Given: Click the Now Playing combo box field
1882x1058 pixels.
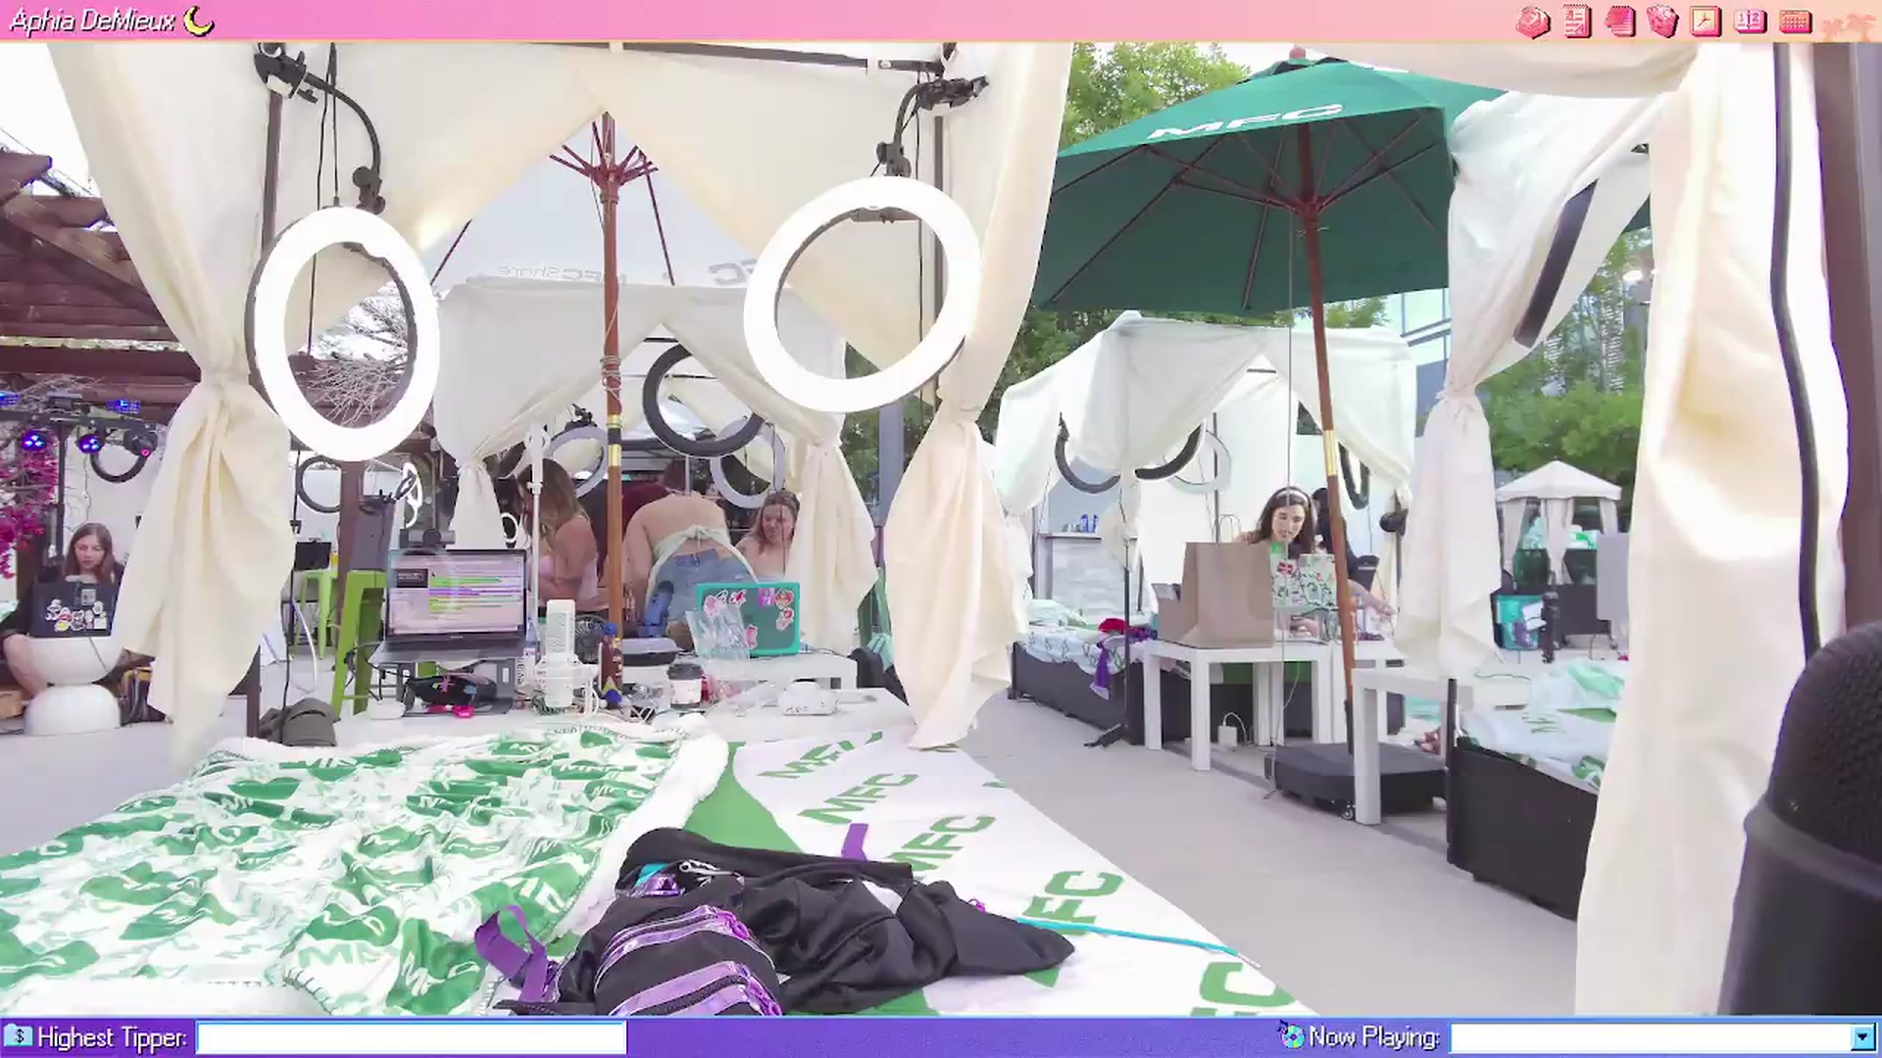Looking at the screenshot, I should 1661,1037.
